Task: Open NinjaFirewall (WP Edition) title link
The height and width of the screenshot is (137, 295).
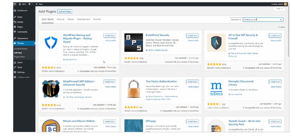Action: coord(80,83)
